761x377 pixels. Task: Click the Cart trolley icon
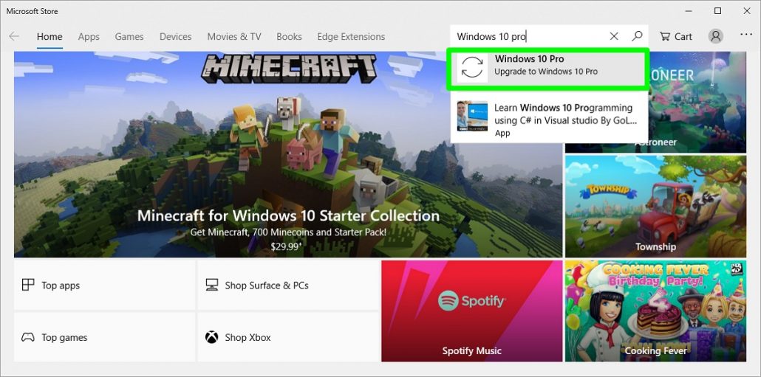[664, 36]
